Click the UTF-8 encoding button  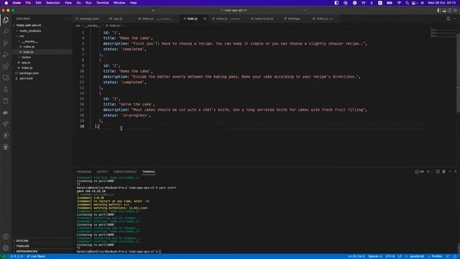[390, 256]
